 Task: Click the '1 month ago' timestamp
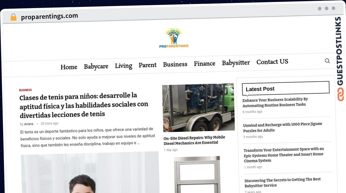tap(253, 167)
